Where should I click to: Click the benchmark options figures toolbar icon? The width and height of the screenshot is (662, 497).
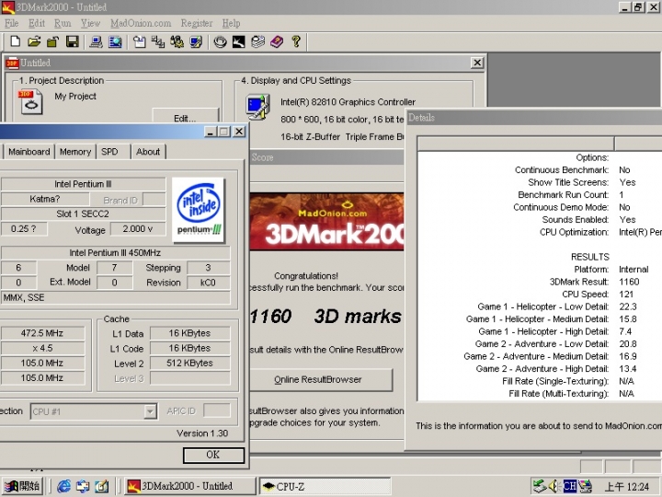(x=177, y=41)
